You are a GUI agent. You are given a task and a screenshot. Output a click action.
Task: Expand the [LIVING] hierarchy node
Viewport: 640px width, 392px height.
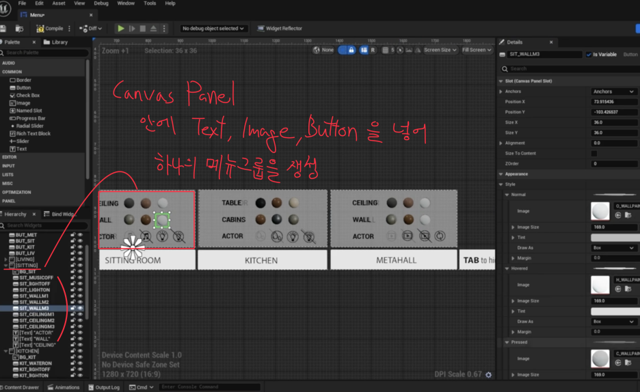[5, 260]
